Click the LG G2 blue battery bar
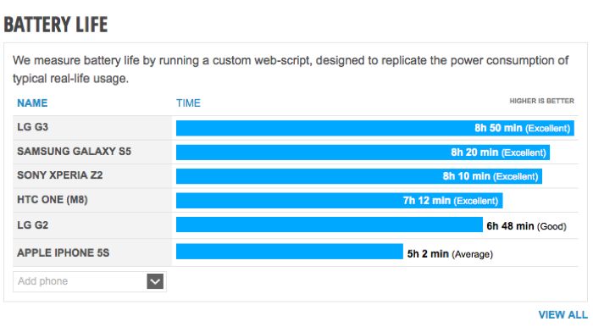Screen dimensions: 593x327 (330, 224)
